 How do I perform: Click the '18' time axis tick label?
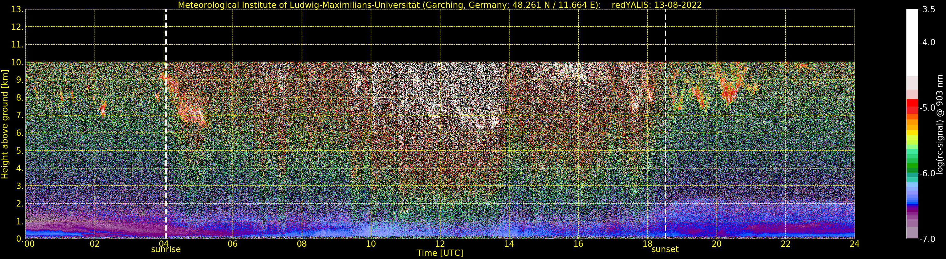click(647, 244)
